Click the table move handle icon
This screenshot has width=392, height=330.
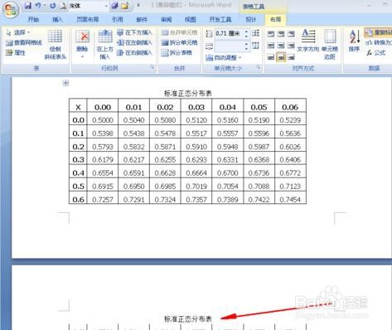(x=65, y=83)
